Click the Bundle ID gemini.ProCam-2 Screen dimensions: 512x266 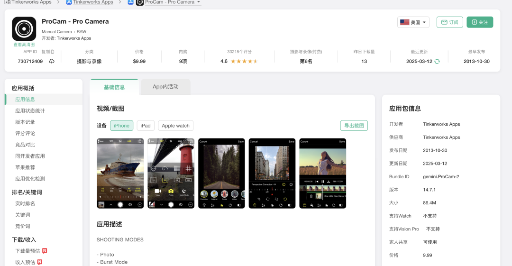441,176
